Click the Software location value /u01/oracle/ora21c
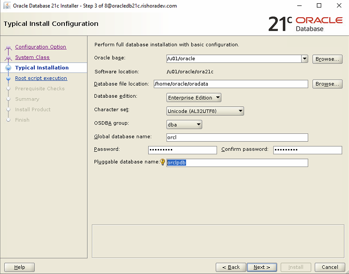The image size is (349, 274). click(x=190, y=72)
